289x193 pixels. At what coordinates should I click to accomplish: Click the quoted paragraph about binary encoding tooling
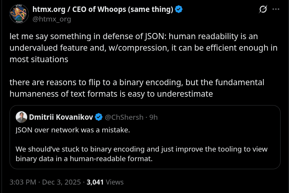point(141,153)
